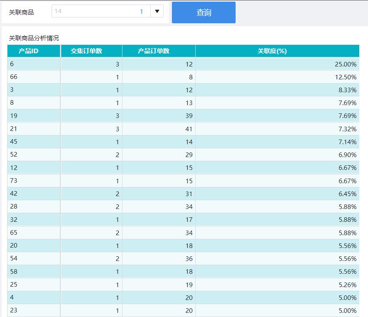Click product order count 36 cell
This screenshot has width=368, height=317.
pyautogui.click(x=159, y=258)
